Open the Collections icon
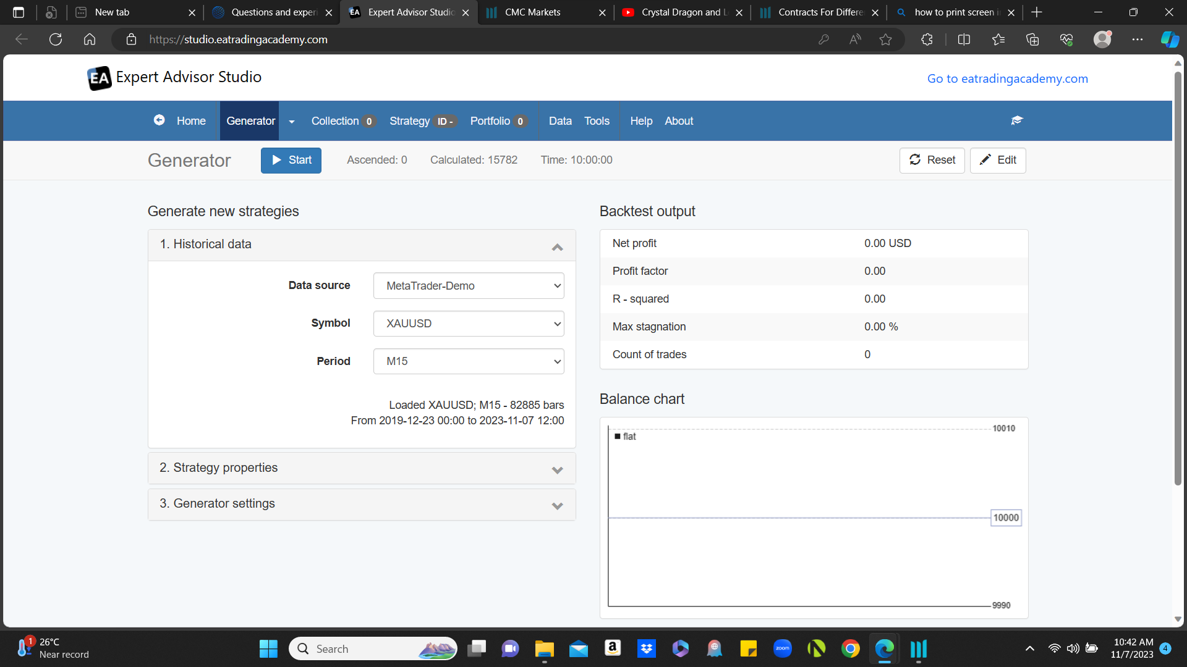Image resolution: width=1187 pixels, height=667 pixels. pyautogui.click(x=1032, y=40)
